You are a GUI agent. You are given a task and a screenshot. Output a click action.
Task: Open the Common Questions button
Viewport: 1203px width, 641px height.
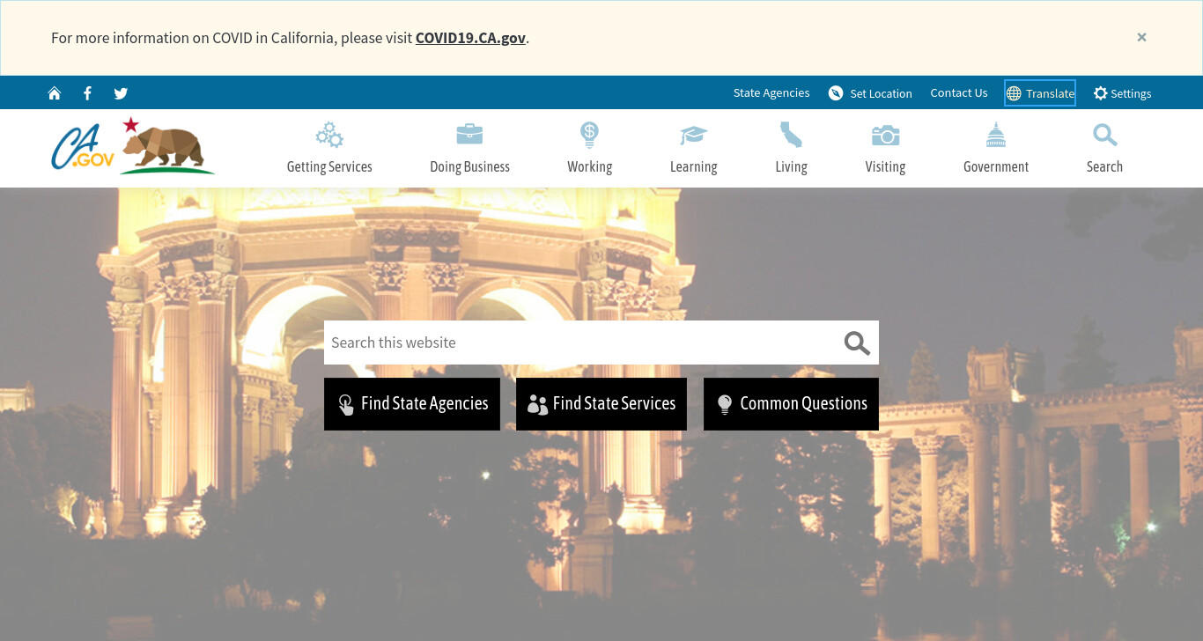[791, 404]
